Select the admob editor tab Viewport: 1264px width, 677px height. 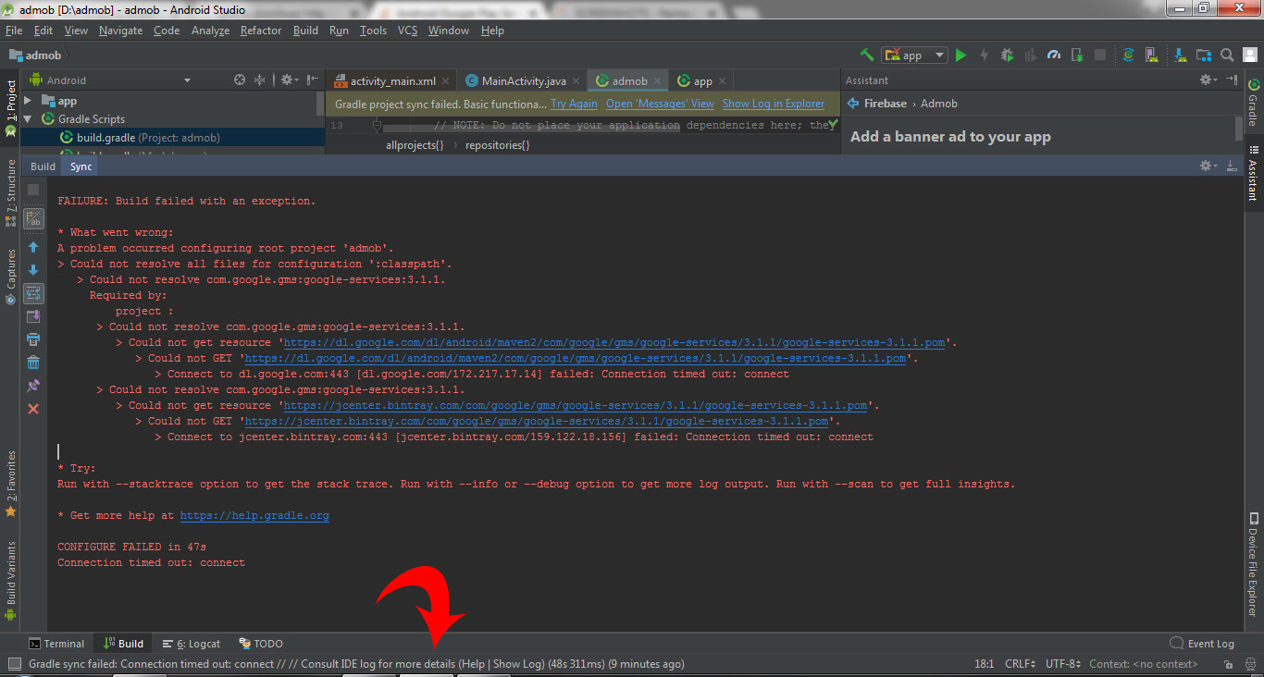click(629, 80)
